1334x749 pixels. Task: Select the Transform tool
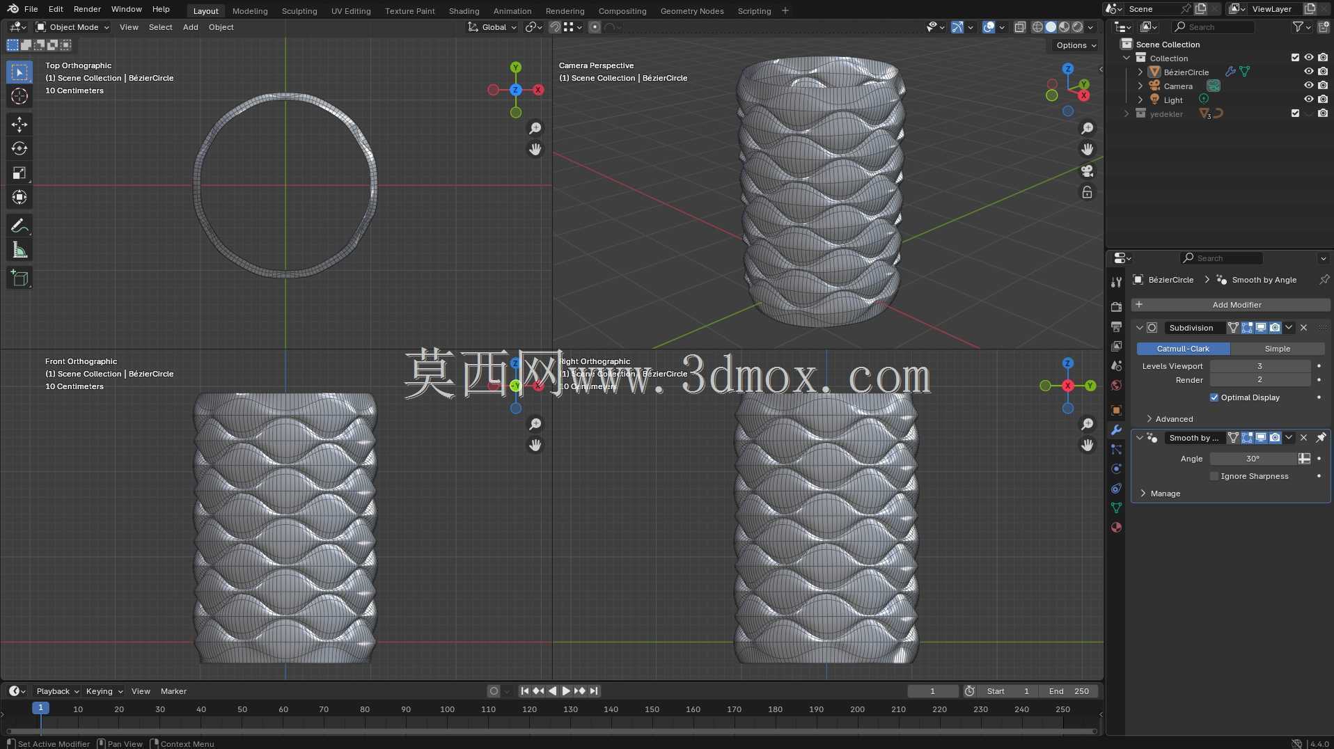pyautogui.click(x=19, y=198)
